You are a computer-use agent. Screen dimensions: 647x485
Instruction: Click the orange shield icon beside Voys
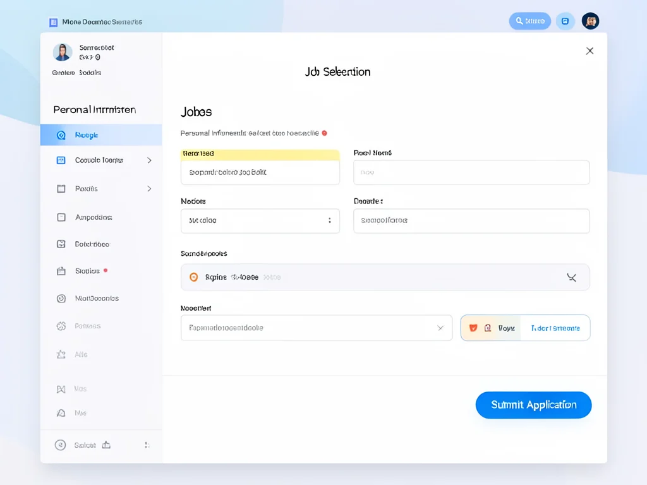(473, 328)
